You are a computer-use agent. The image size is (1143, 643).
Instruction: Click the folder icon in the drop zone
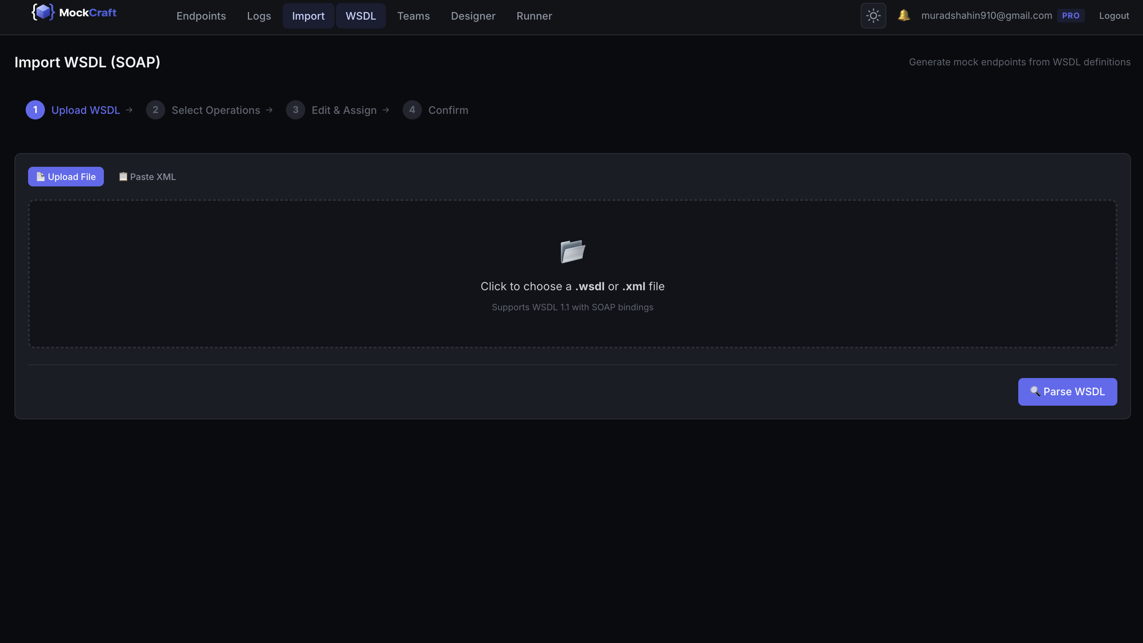point(572,251)
